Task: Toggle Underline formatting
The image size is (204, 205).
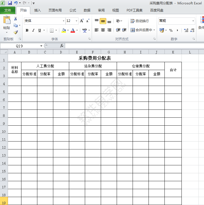Action: [x=40, y=30]
